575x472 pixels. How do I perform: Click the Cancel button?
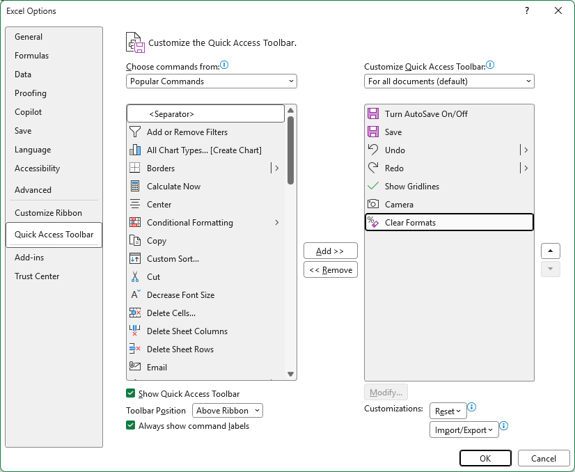pyautogui.click(x=544, y=458)
